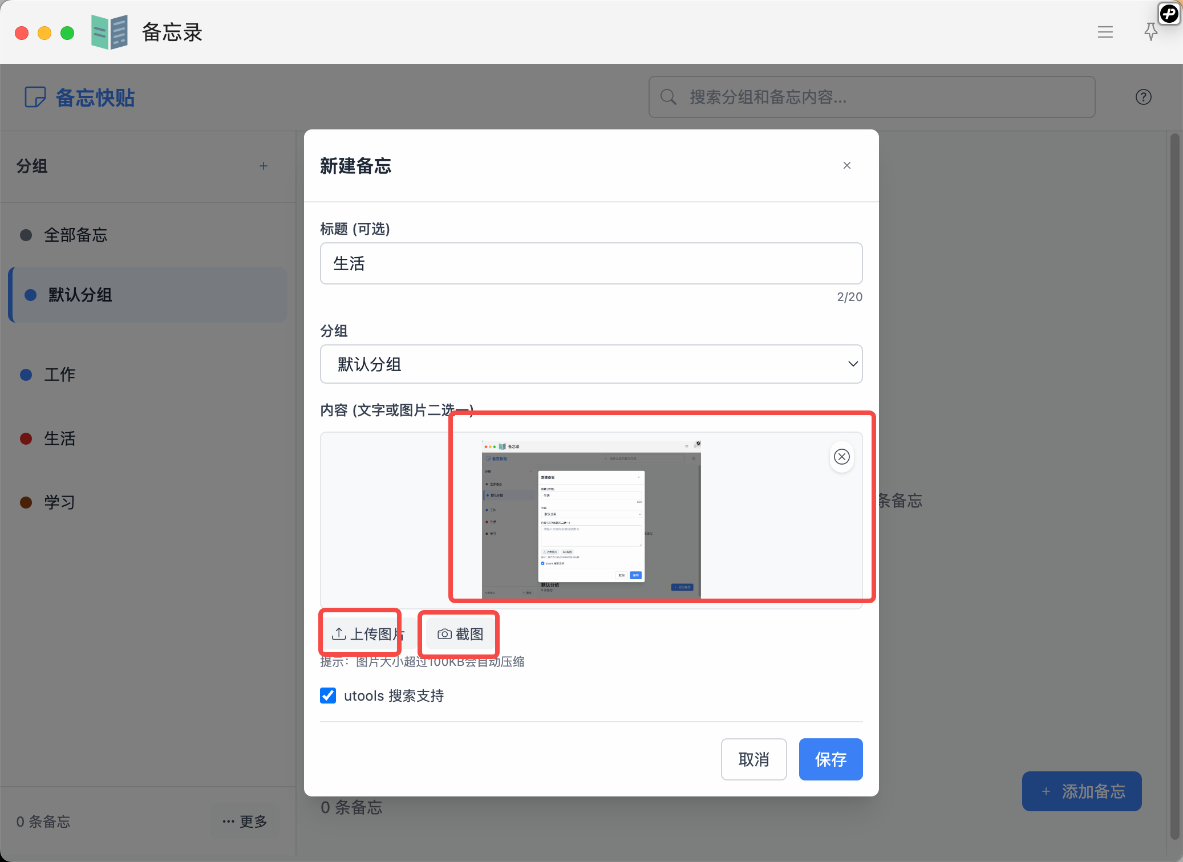Uncheck the utools 搜索支持 checkbox
The height and width of the screenshot is (862, 1183).
328,696
